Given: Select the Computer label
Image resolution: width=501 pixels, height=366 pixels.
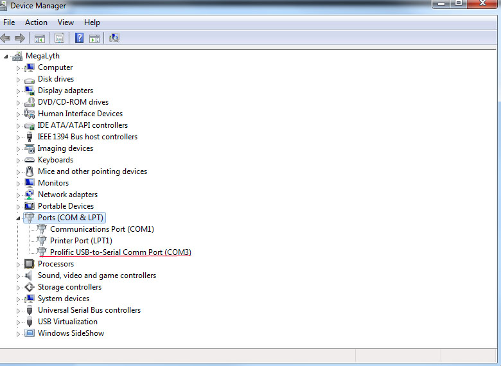Looking at the screenshot, I should (x=55, y=67).
